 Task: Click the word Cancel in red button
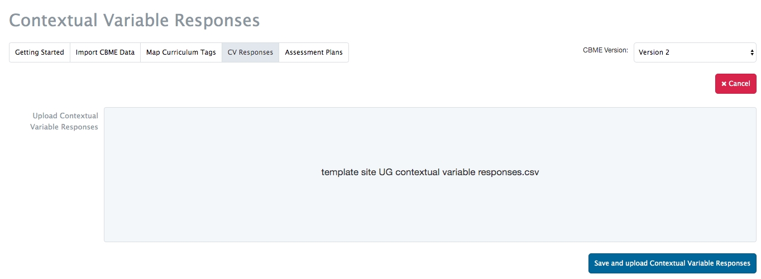[x=739, y=84]
